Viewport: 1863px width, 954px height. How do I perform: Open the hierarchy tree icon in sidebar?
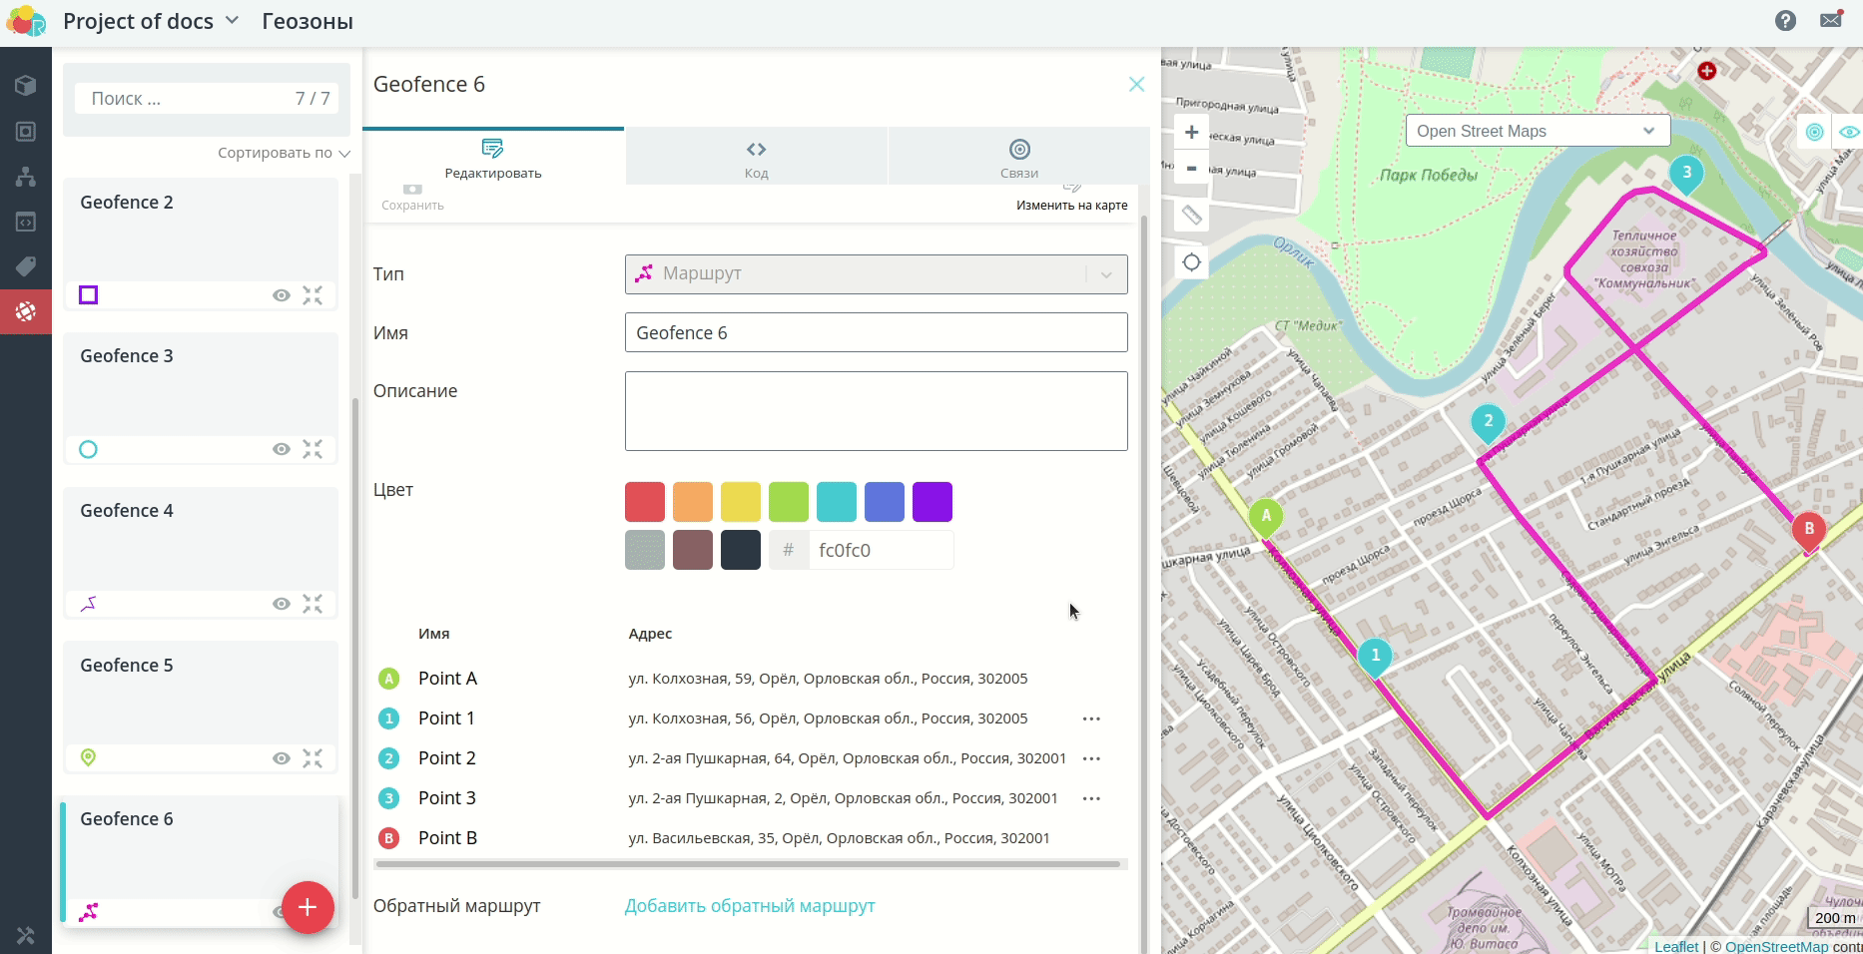click(x=26, y=177)
